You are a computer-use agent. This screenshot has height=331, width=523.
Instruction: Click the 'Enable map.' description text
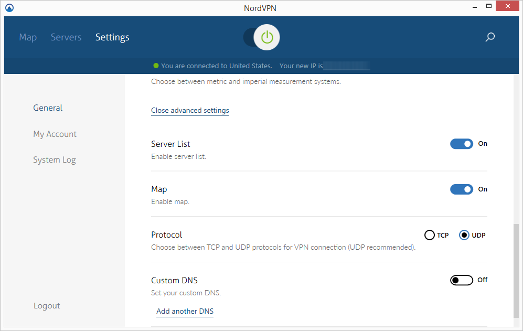170,202
